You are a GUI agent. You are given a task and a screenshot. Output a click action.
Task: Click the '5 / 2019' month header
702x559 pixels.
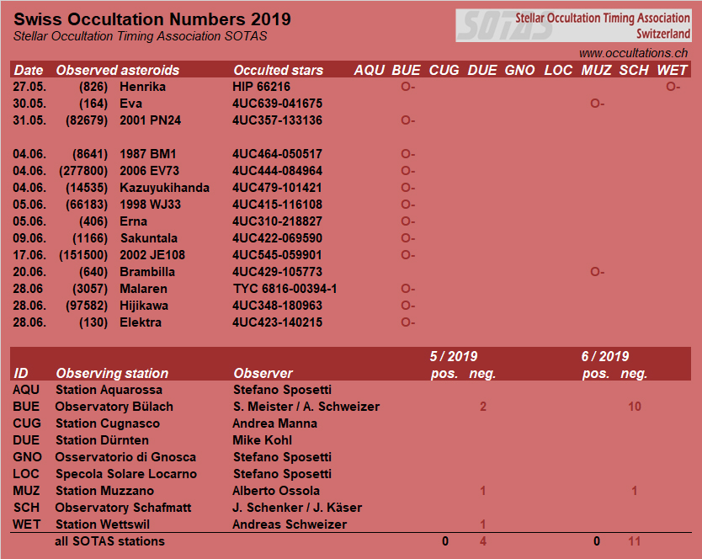point(454,357)
